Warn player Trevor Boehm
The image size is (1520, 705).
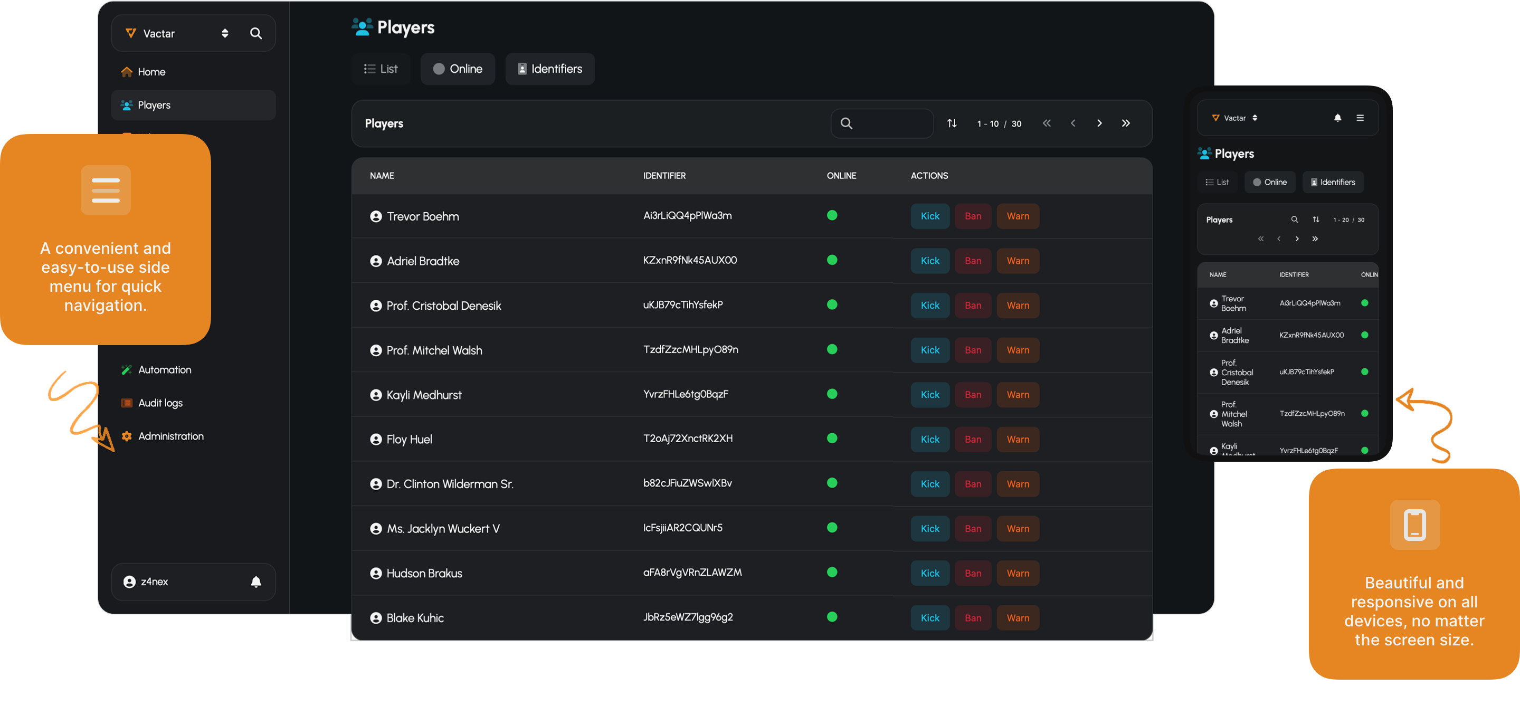[1018, 216]
